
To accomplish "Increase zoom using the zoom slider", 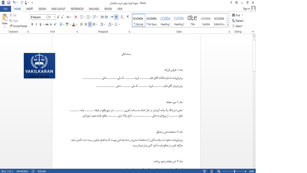I will [x=245, y=171].
